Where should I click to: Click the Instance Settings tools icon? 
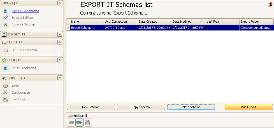pyautogui.click(x=5, y=24)
